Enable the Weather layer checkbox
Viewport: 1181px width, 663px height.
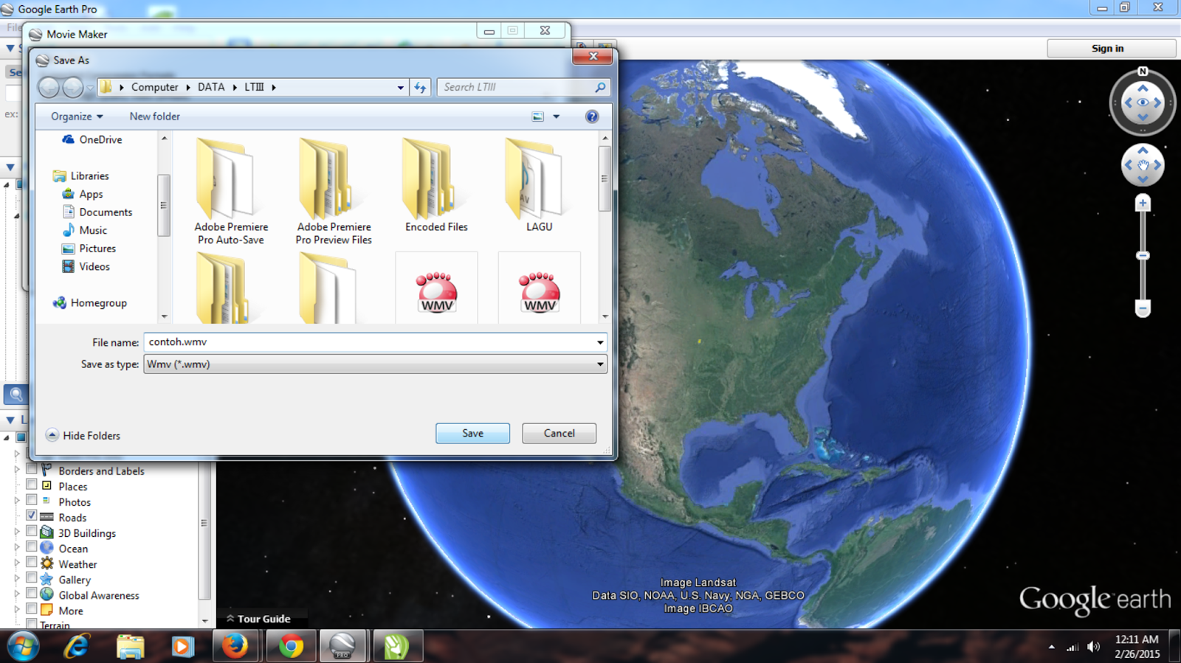[32, 562]
